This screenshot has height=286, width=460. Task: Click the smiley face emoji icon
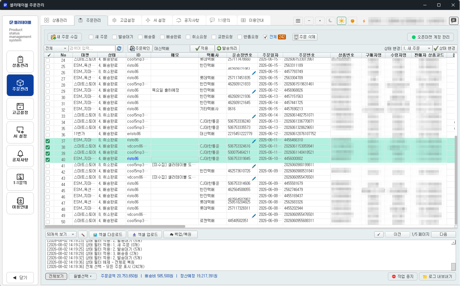(352, 21)
